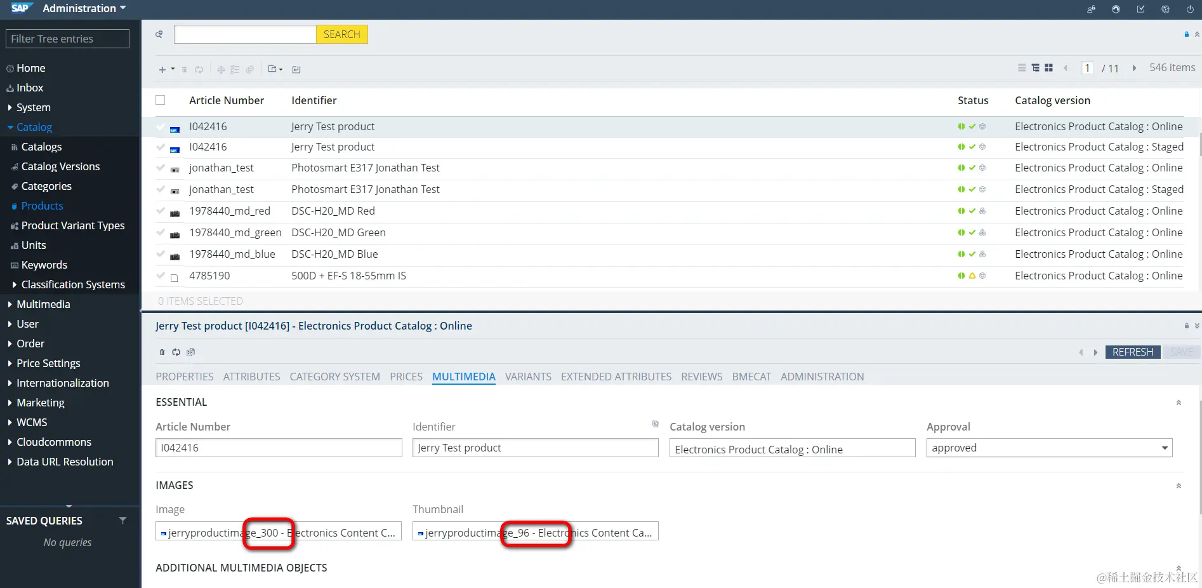Click the user impersonation icon in top bar
Screen dimensions: 1202x588
1091,9
